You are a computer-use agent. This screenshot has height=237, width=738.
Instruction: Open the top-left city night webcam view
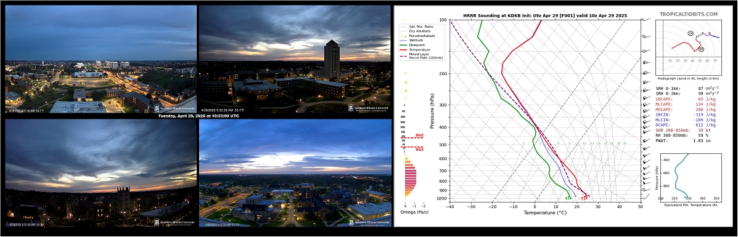coord(100,59)
